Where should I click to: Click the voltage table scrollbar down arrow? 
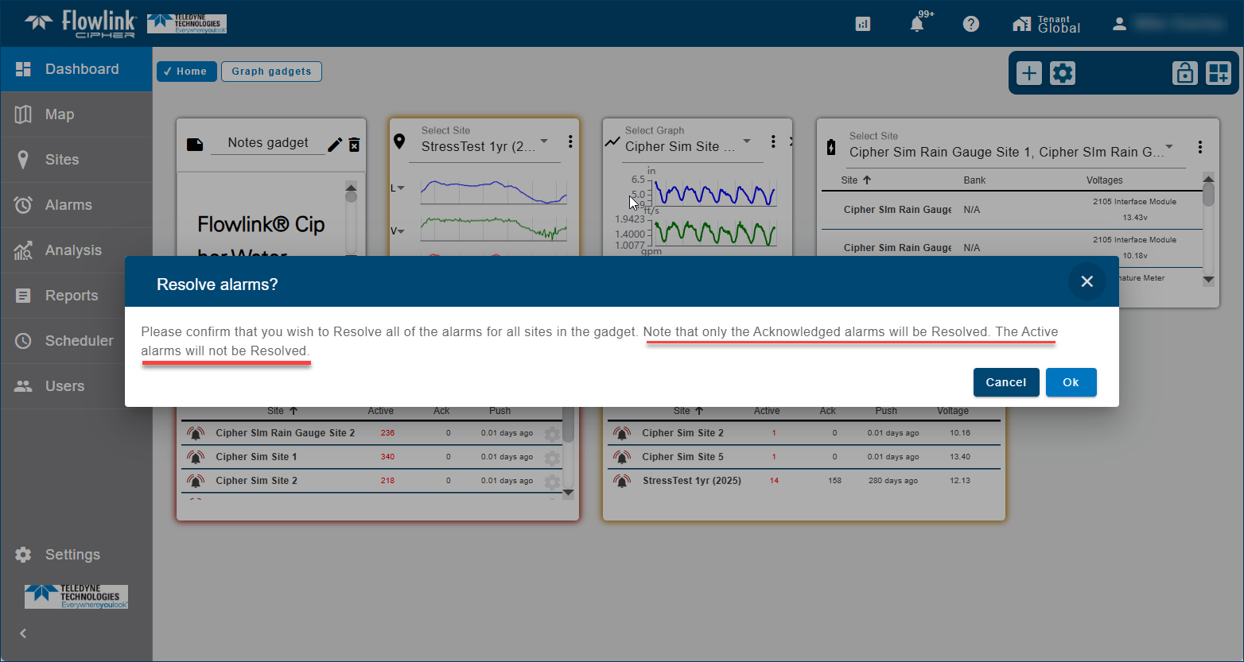point(1208,280)
